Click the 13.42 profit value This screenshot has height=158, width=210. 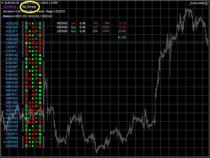[x=122, y=31]
